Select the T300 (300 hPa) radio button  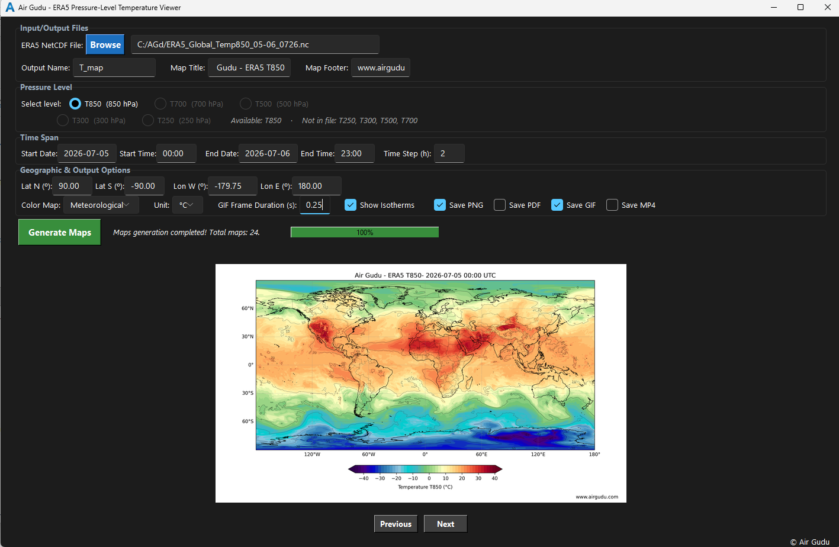coord(63,120)
